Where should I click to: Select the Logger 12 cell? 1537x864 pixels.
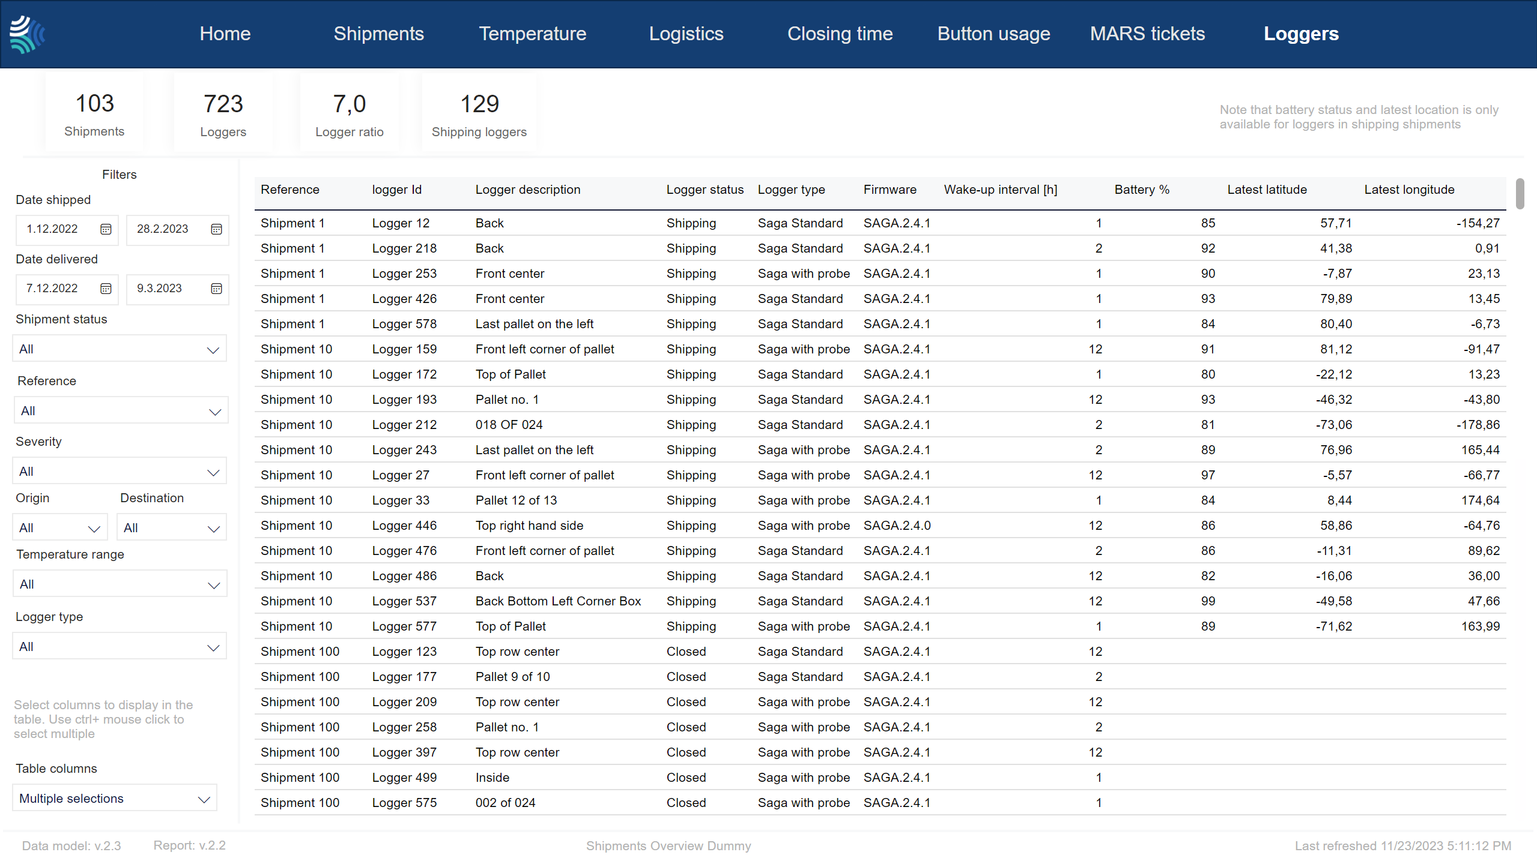[x=401, y=223]
